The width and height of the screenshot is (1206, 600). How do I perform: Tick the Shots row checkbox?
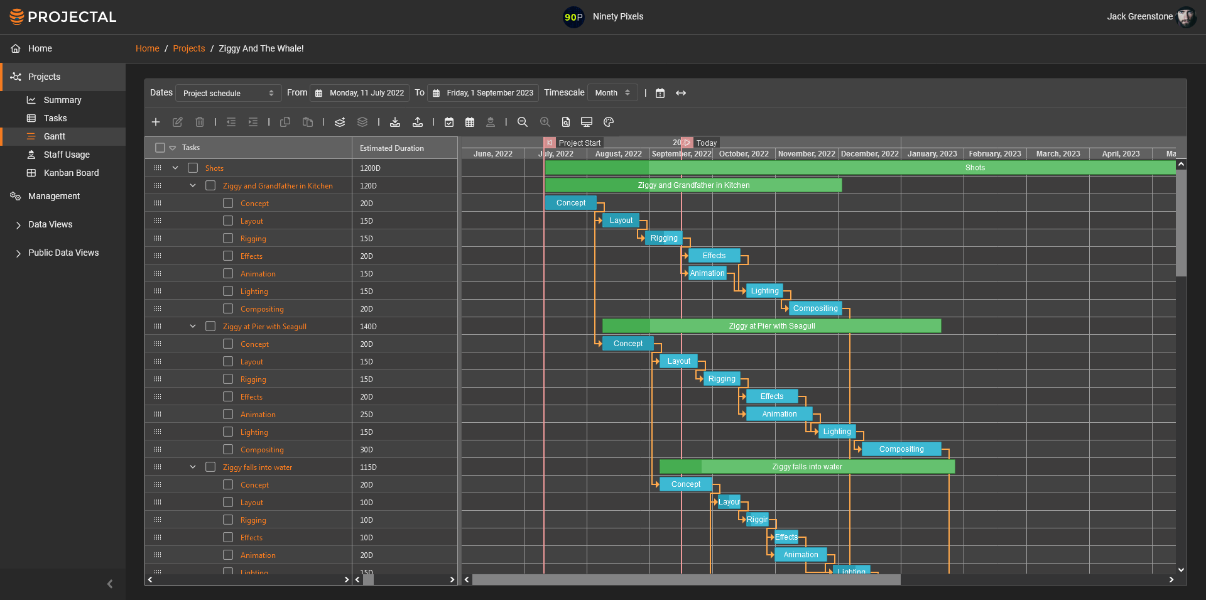click(193, 168)
